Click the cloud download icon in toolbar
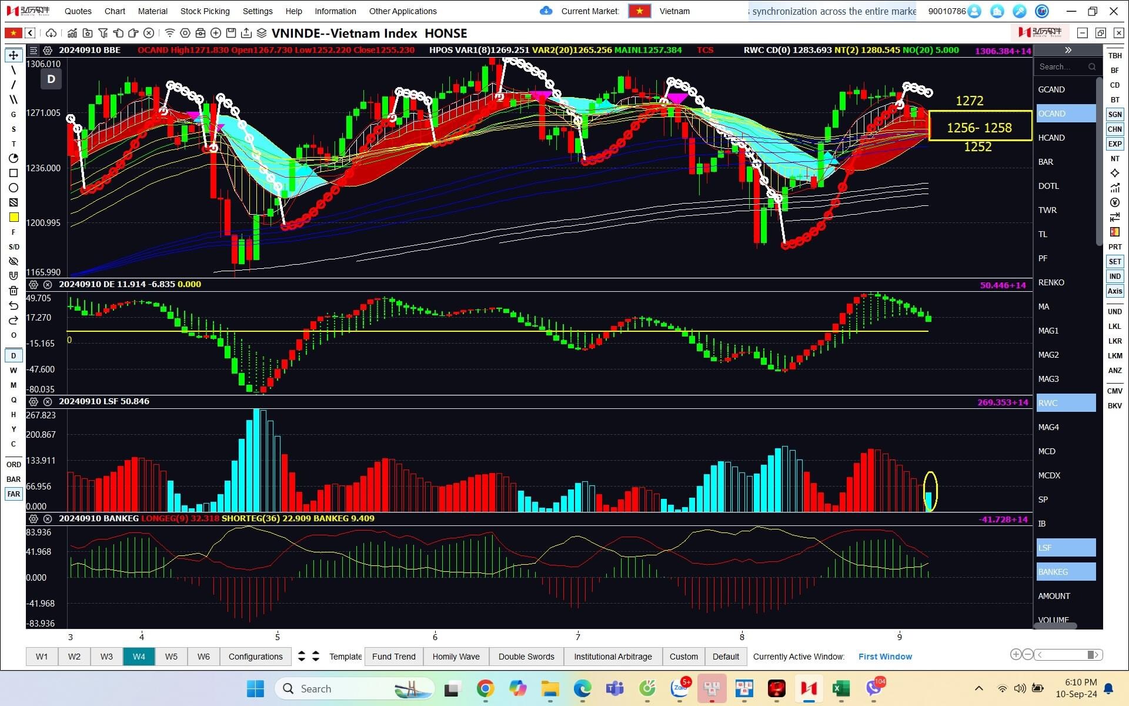 coord(51,33)
